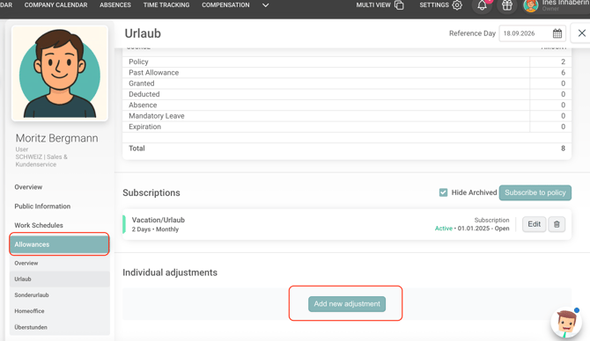Select Allowances section

pyautogui.click(x=60, y=244)
